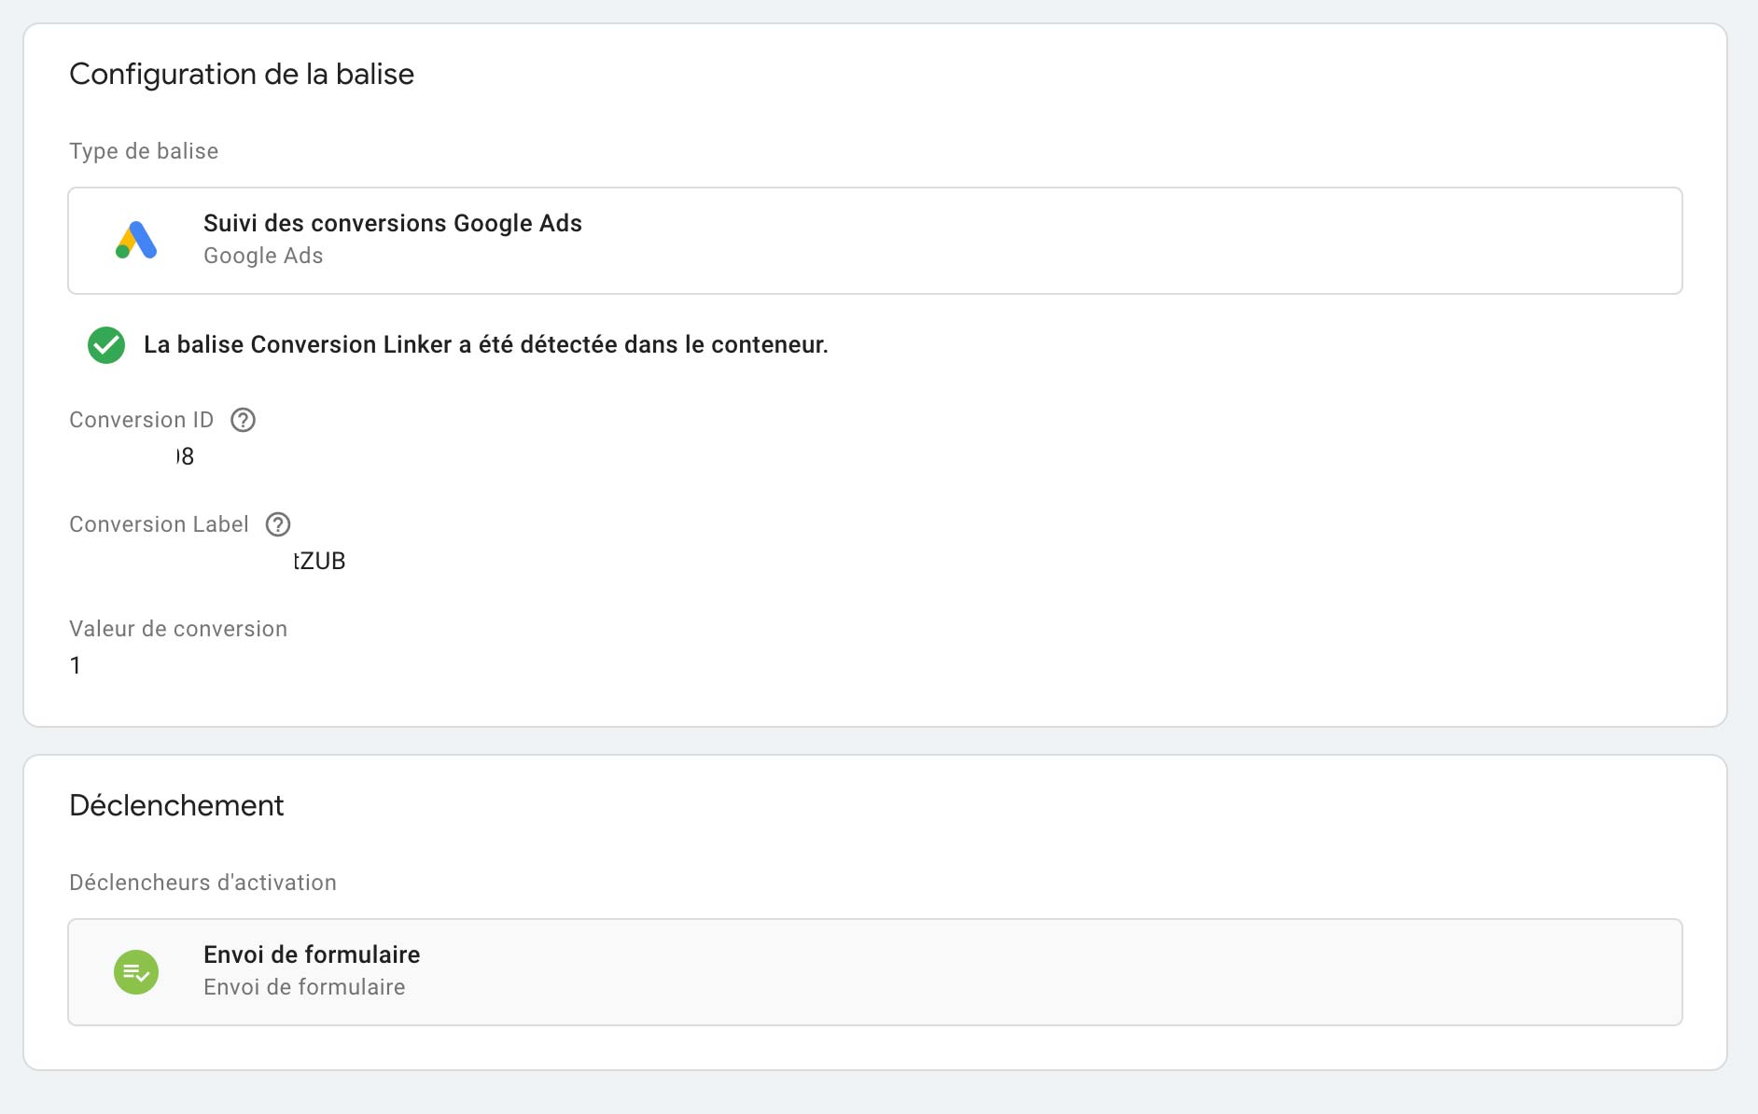Click the Déclenchement section heading
The height and width of the screenshot is (1114, 1758).
coord(176,805)
